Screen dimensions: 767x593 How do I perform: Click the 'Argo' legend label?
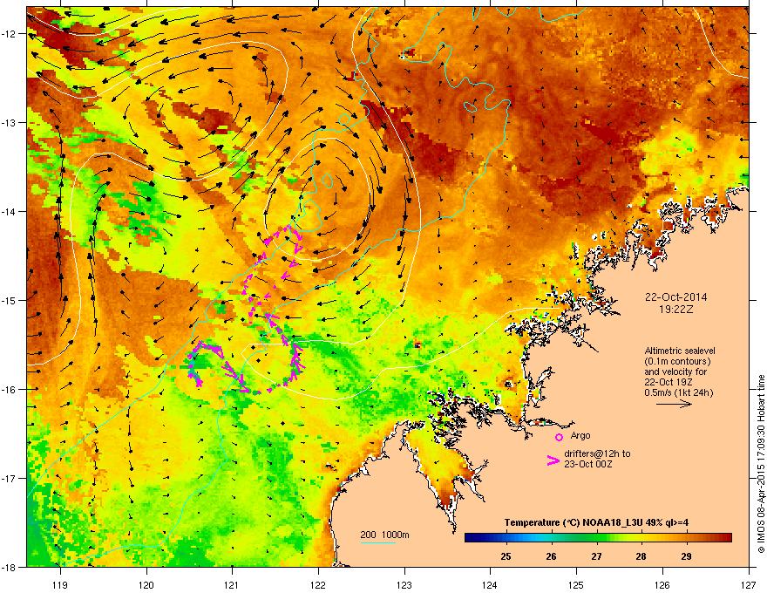[x=580, y=435]
